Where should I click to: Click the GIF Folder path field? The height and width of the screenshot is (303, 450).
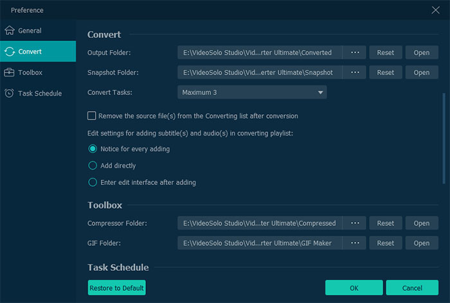(x=260, y=243)
